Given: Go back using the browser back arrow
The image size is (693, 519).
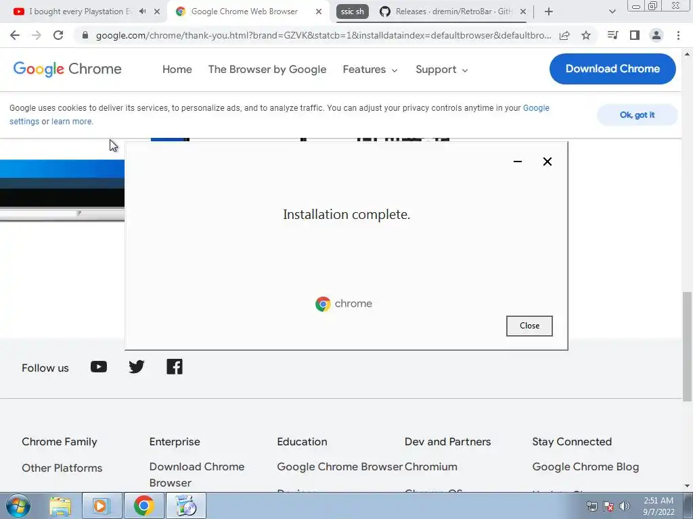Looking at the screenshot, I should pos(15,35).
